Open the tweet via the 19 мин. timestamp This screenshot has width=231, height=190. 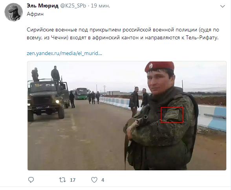coord(101,6)
